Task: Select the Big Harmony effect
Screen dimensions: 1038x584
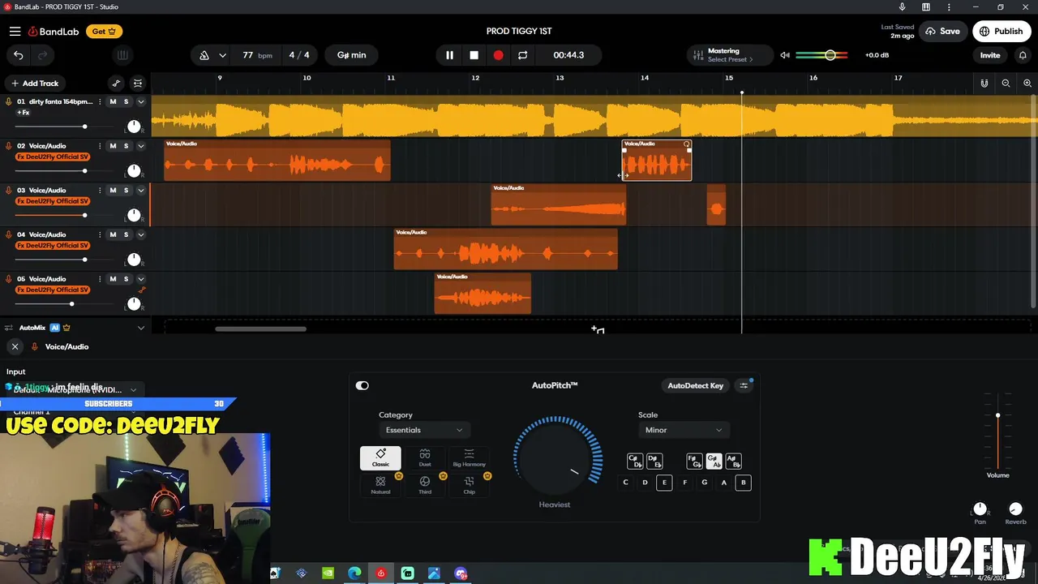Action: click(469, 458)
